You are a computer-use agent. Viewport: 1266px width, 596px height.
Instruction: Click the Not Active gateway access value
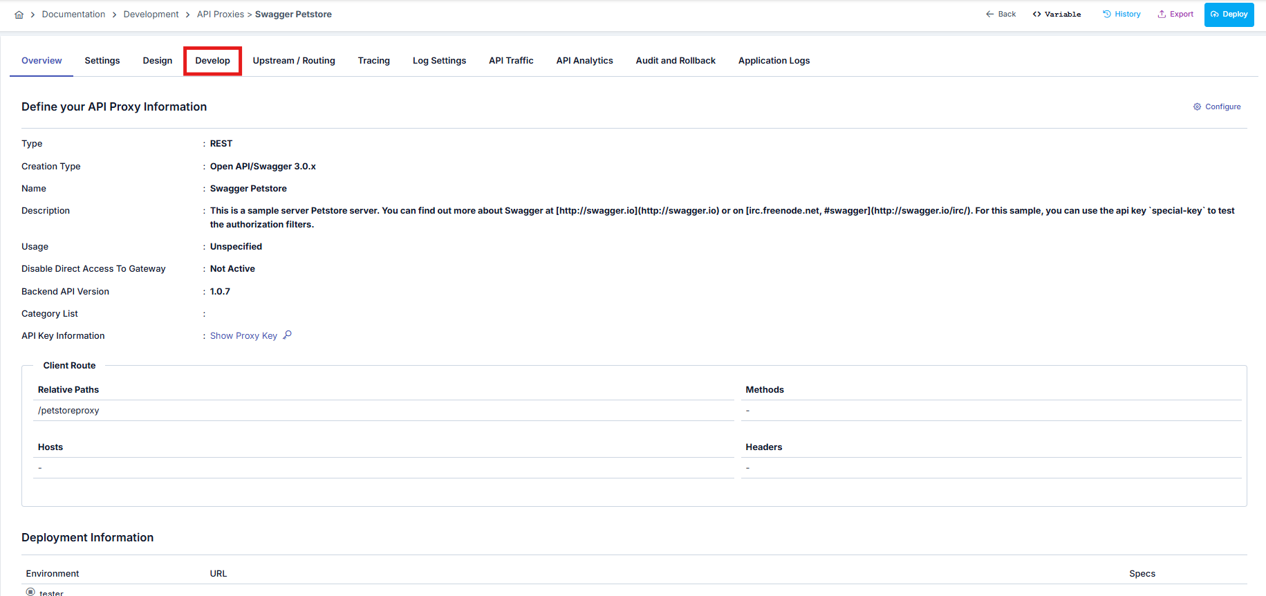coord(232,269)
